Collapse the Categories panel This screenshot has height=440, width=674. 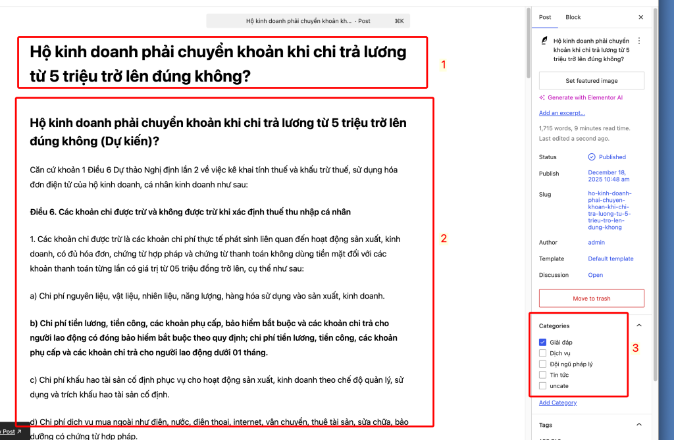638,326
